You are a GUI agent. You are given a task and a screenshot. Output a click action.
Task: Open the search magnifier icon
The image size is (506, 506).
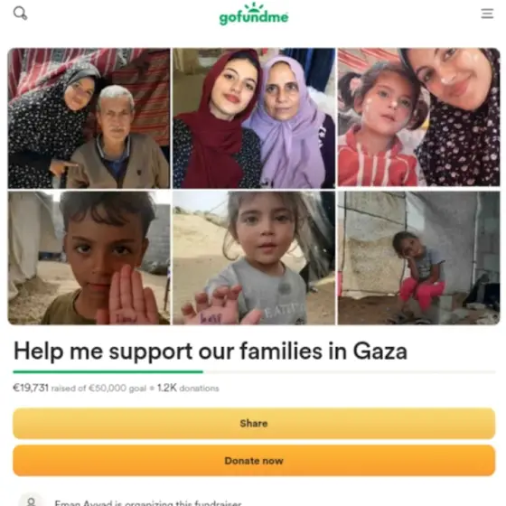tap(20, 14)
